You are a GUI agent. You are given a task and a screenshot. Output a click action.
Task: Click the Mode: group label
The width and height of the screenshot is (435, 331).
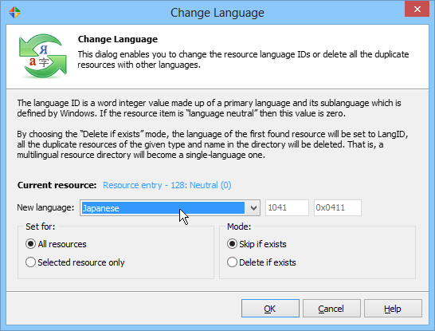click(x=239, y=227)
